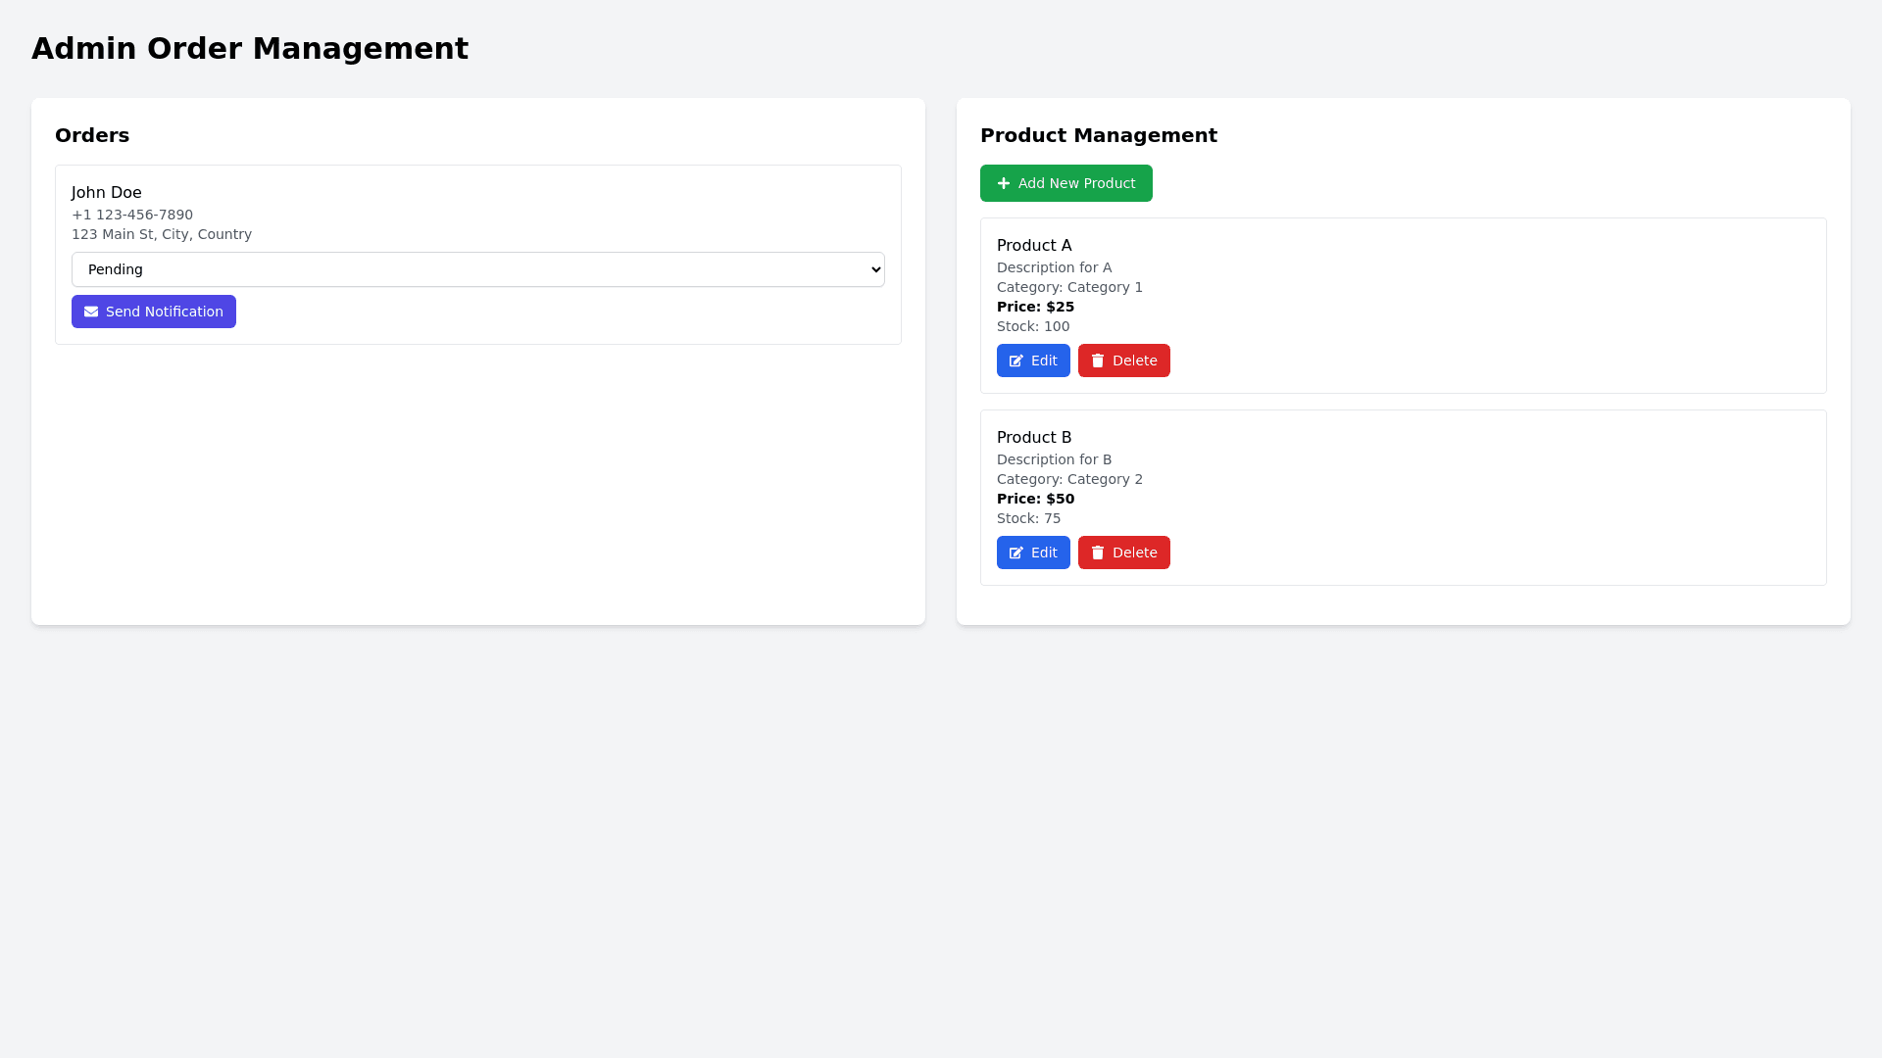This screenshot has height=1058, width=1882.
Task: Edit Product B
Action: pyautogui.click(x=1033, y=553)
